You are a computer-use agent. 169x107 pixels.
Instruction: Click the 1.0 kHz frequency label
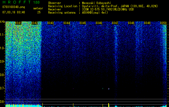pyautogui.click(x=2, y=48)
